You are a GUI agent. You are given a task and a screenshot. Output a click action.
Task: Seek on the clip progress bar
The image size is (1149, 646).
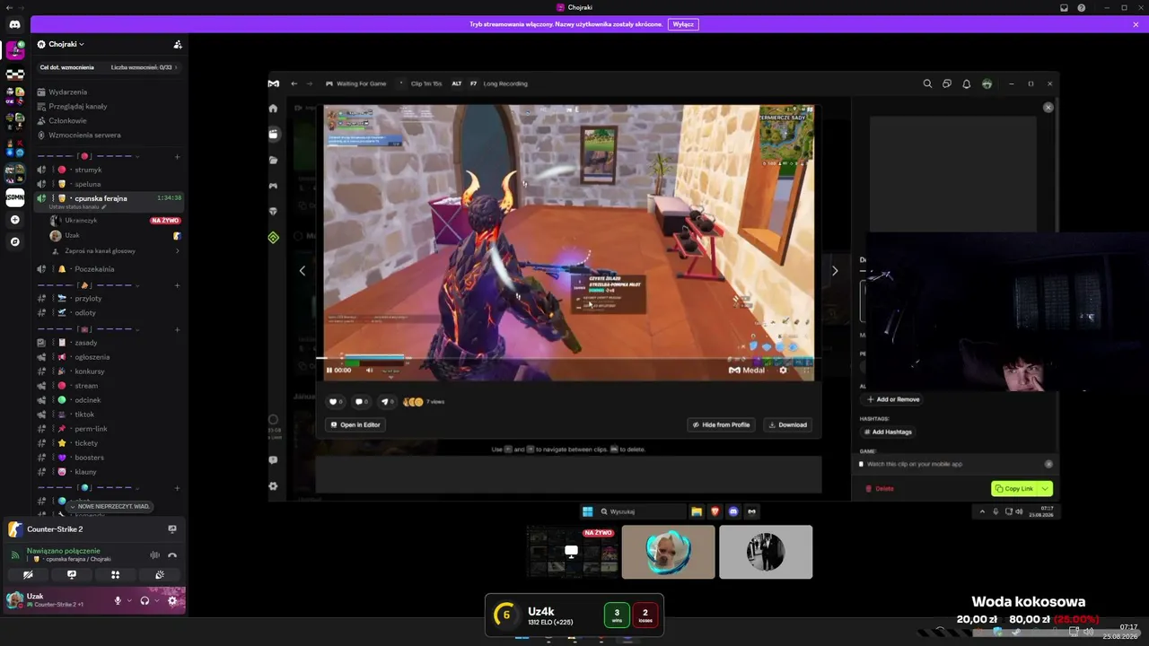[568, 358]
